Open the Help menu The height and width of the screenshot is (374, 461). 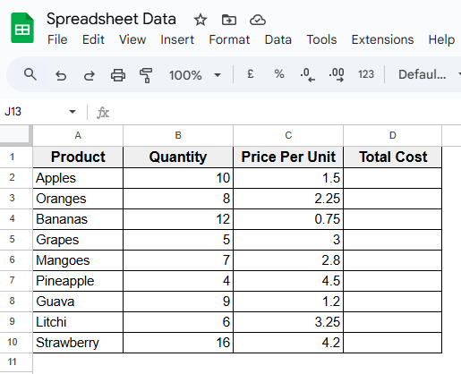coord(441,39)
